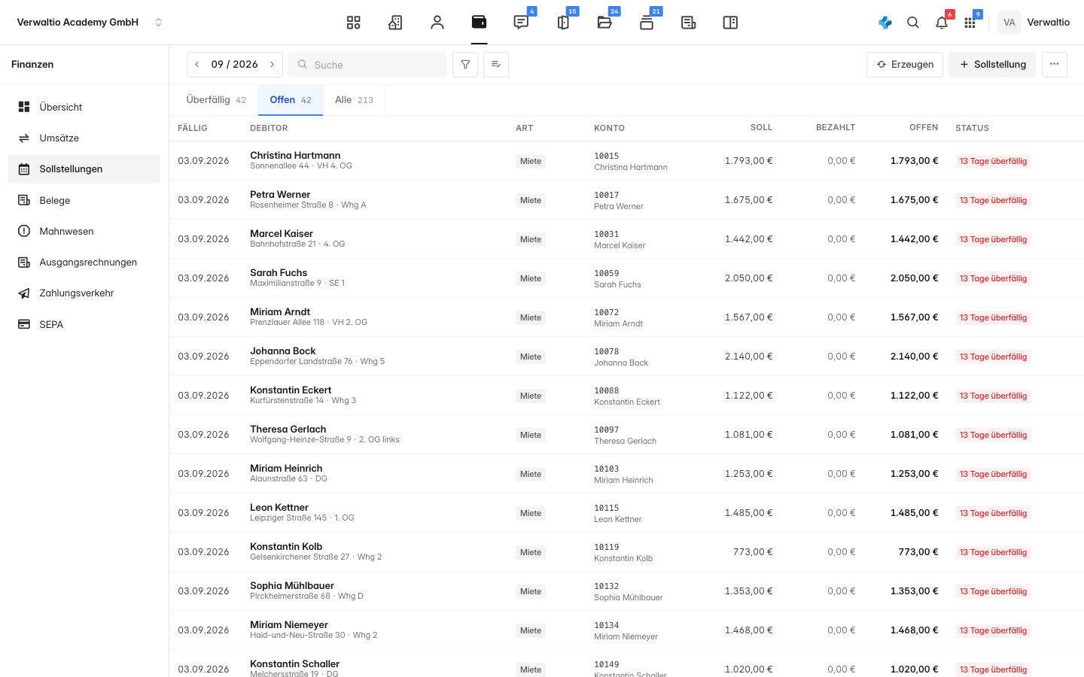The image size is (1084, 677).
Task: Open the messages icon with badge 4
Action: click(521, 23)
